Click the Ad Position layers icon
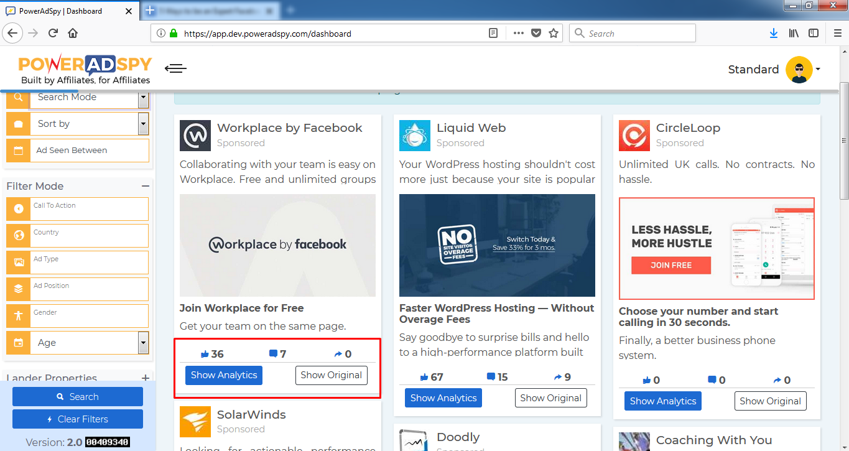849x451 pixels. click(x=19, y=289)
